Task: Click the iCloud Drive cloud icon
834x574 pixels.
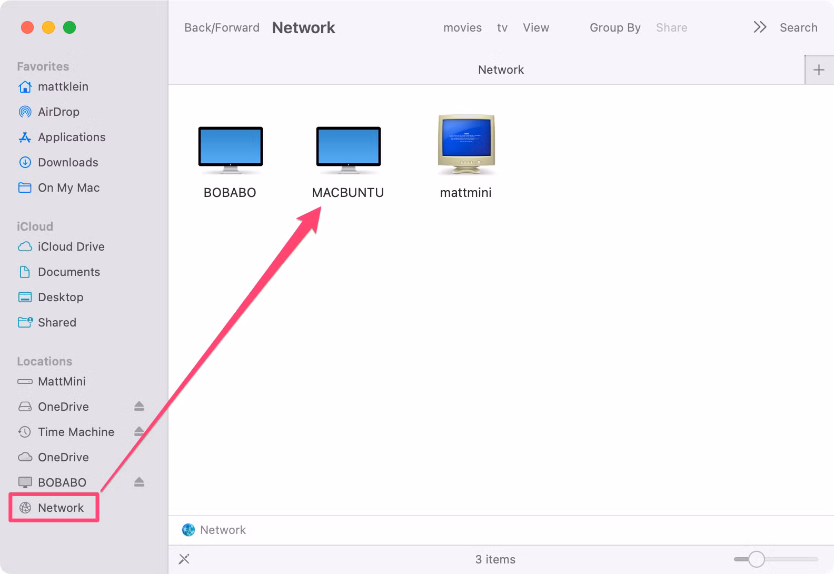Action: [x=25, y=247]
